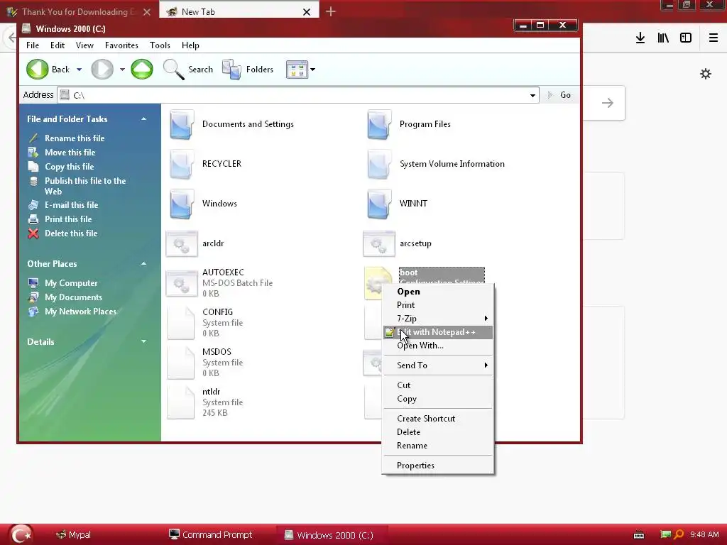Choose Properties in the context menu
Viewport: 727px width, 545px height.
coord(438,466)
